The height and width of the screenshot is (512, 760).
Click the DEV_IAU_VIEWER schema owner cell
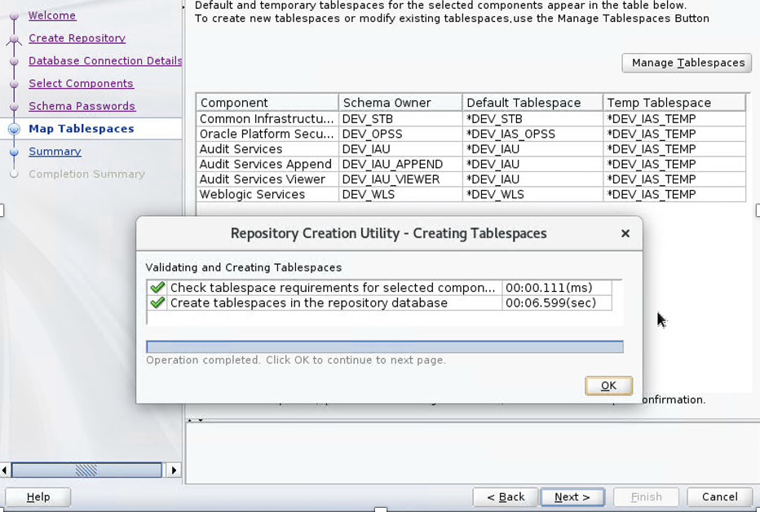click(400, 179)
